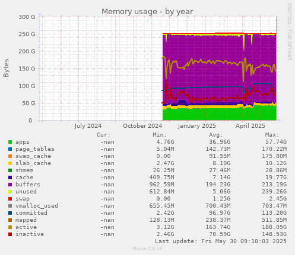Click the apps max value 57.74G
Image resolution: width=295 pixels, height=255 pixels.
(276, 142)
